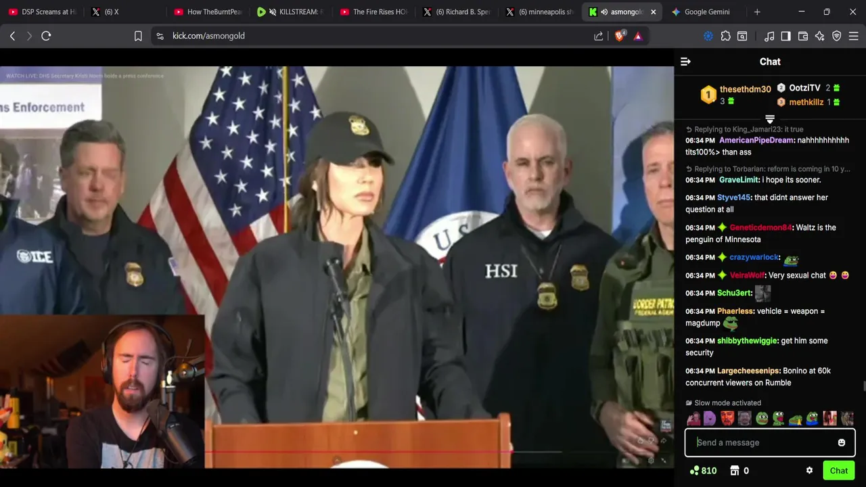This screenshot has width=866, height=487.
Task: Open top gifter thesethdm30 profile
Action: pyautogui.click(x=745, y=89)
